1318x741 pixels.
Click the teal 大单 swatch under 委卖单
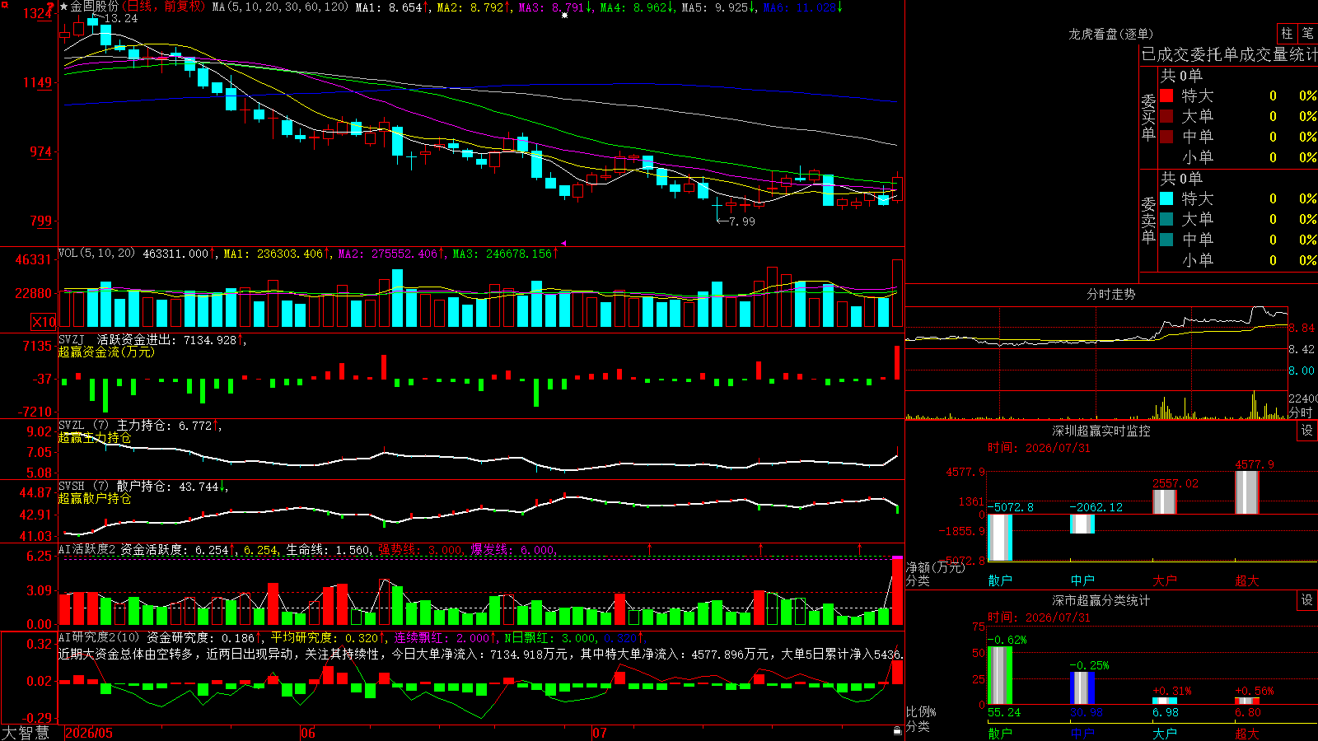(1166, 219)
